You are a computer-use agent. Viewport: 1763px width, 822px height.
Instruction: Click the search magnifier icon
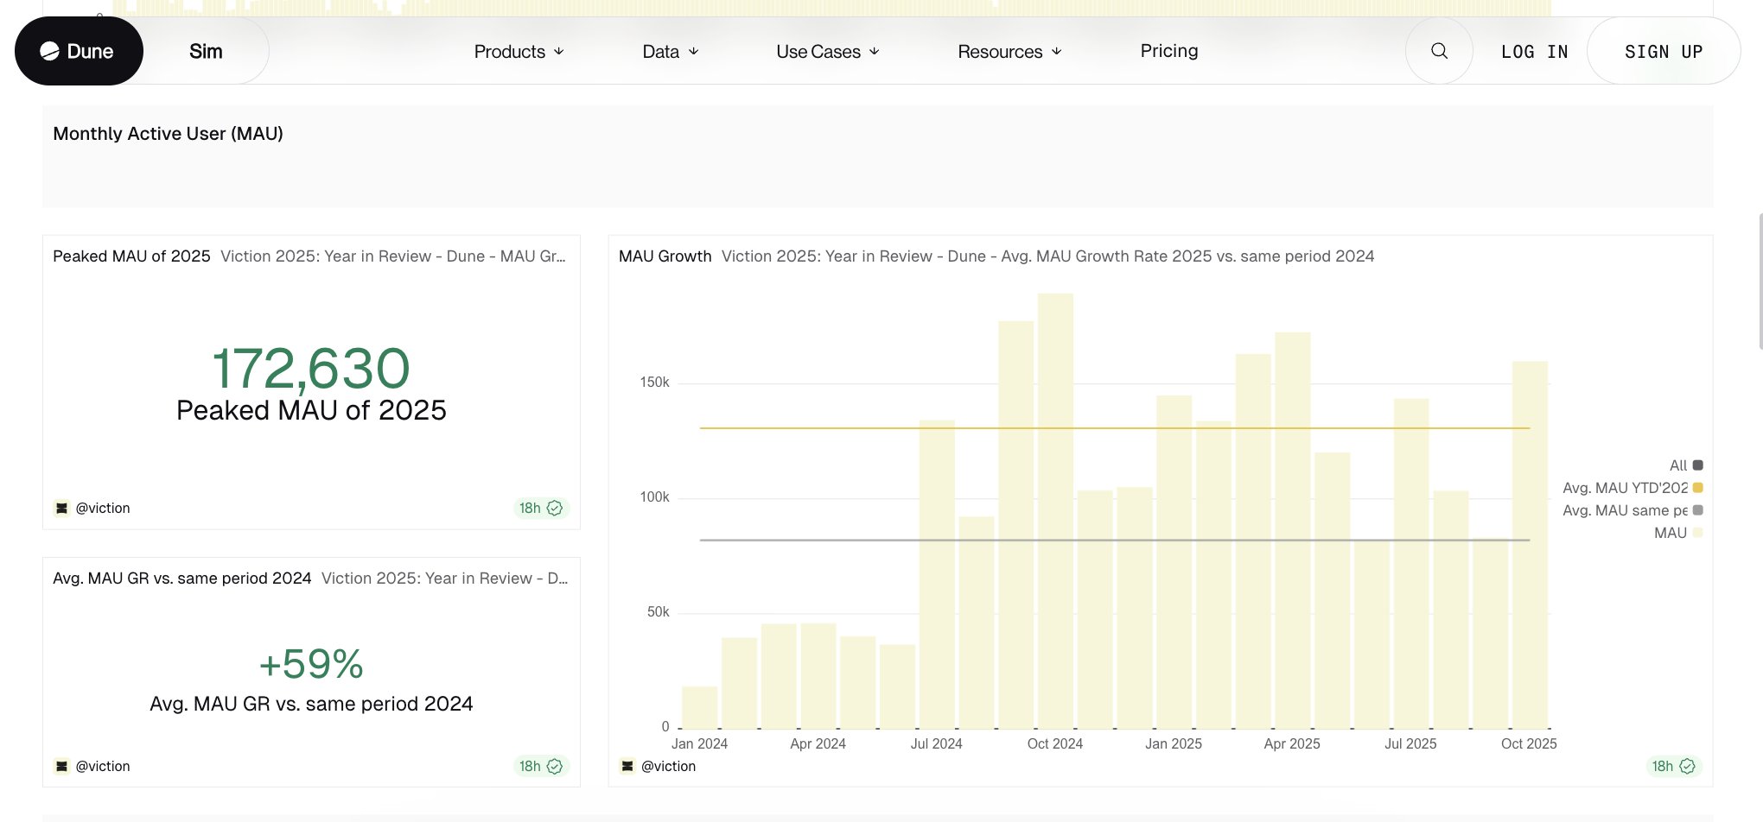(x=1439, y=51)
